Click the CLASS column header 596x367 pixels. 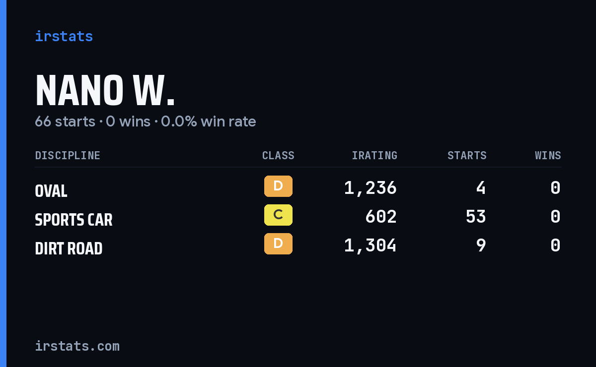pyautogui.click(x=278, y=156)
